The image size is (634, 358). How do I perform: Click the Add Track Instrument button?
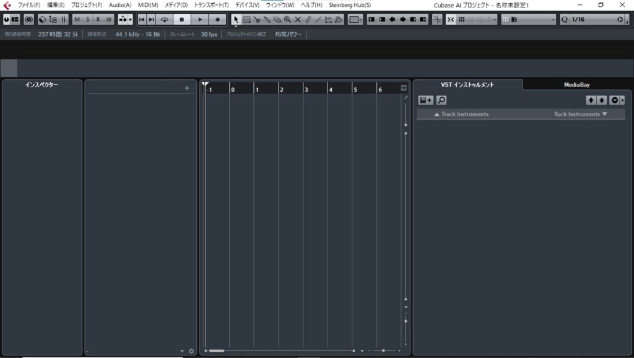pos(425,100)
